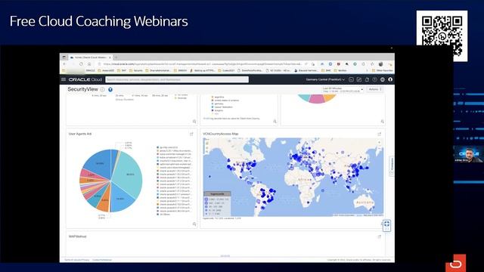The width and height of the screenshot is (484, 272).
Task: Select the dark blue pie slice at top left
Action: tap(99, 163)
